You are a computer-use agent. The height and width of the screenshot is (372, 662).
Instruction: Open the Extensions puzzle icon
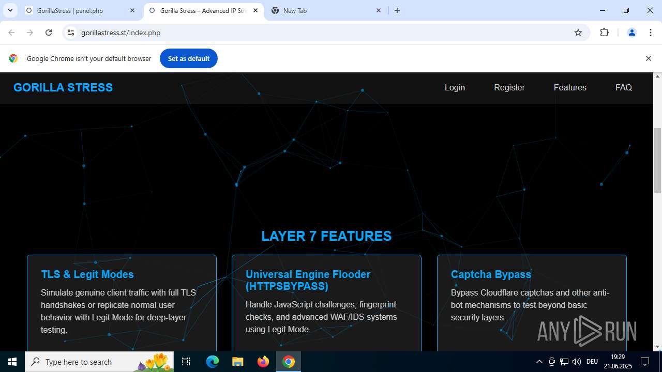(604, 33)
